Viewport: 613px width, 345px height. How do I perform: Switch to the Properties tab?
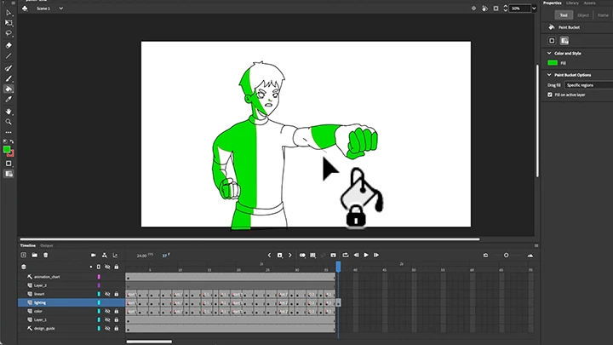552,3
